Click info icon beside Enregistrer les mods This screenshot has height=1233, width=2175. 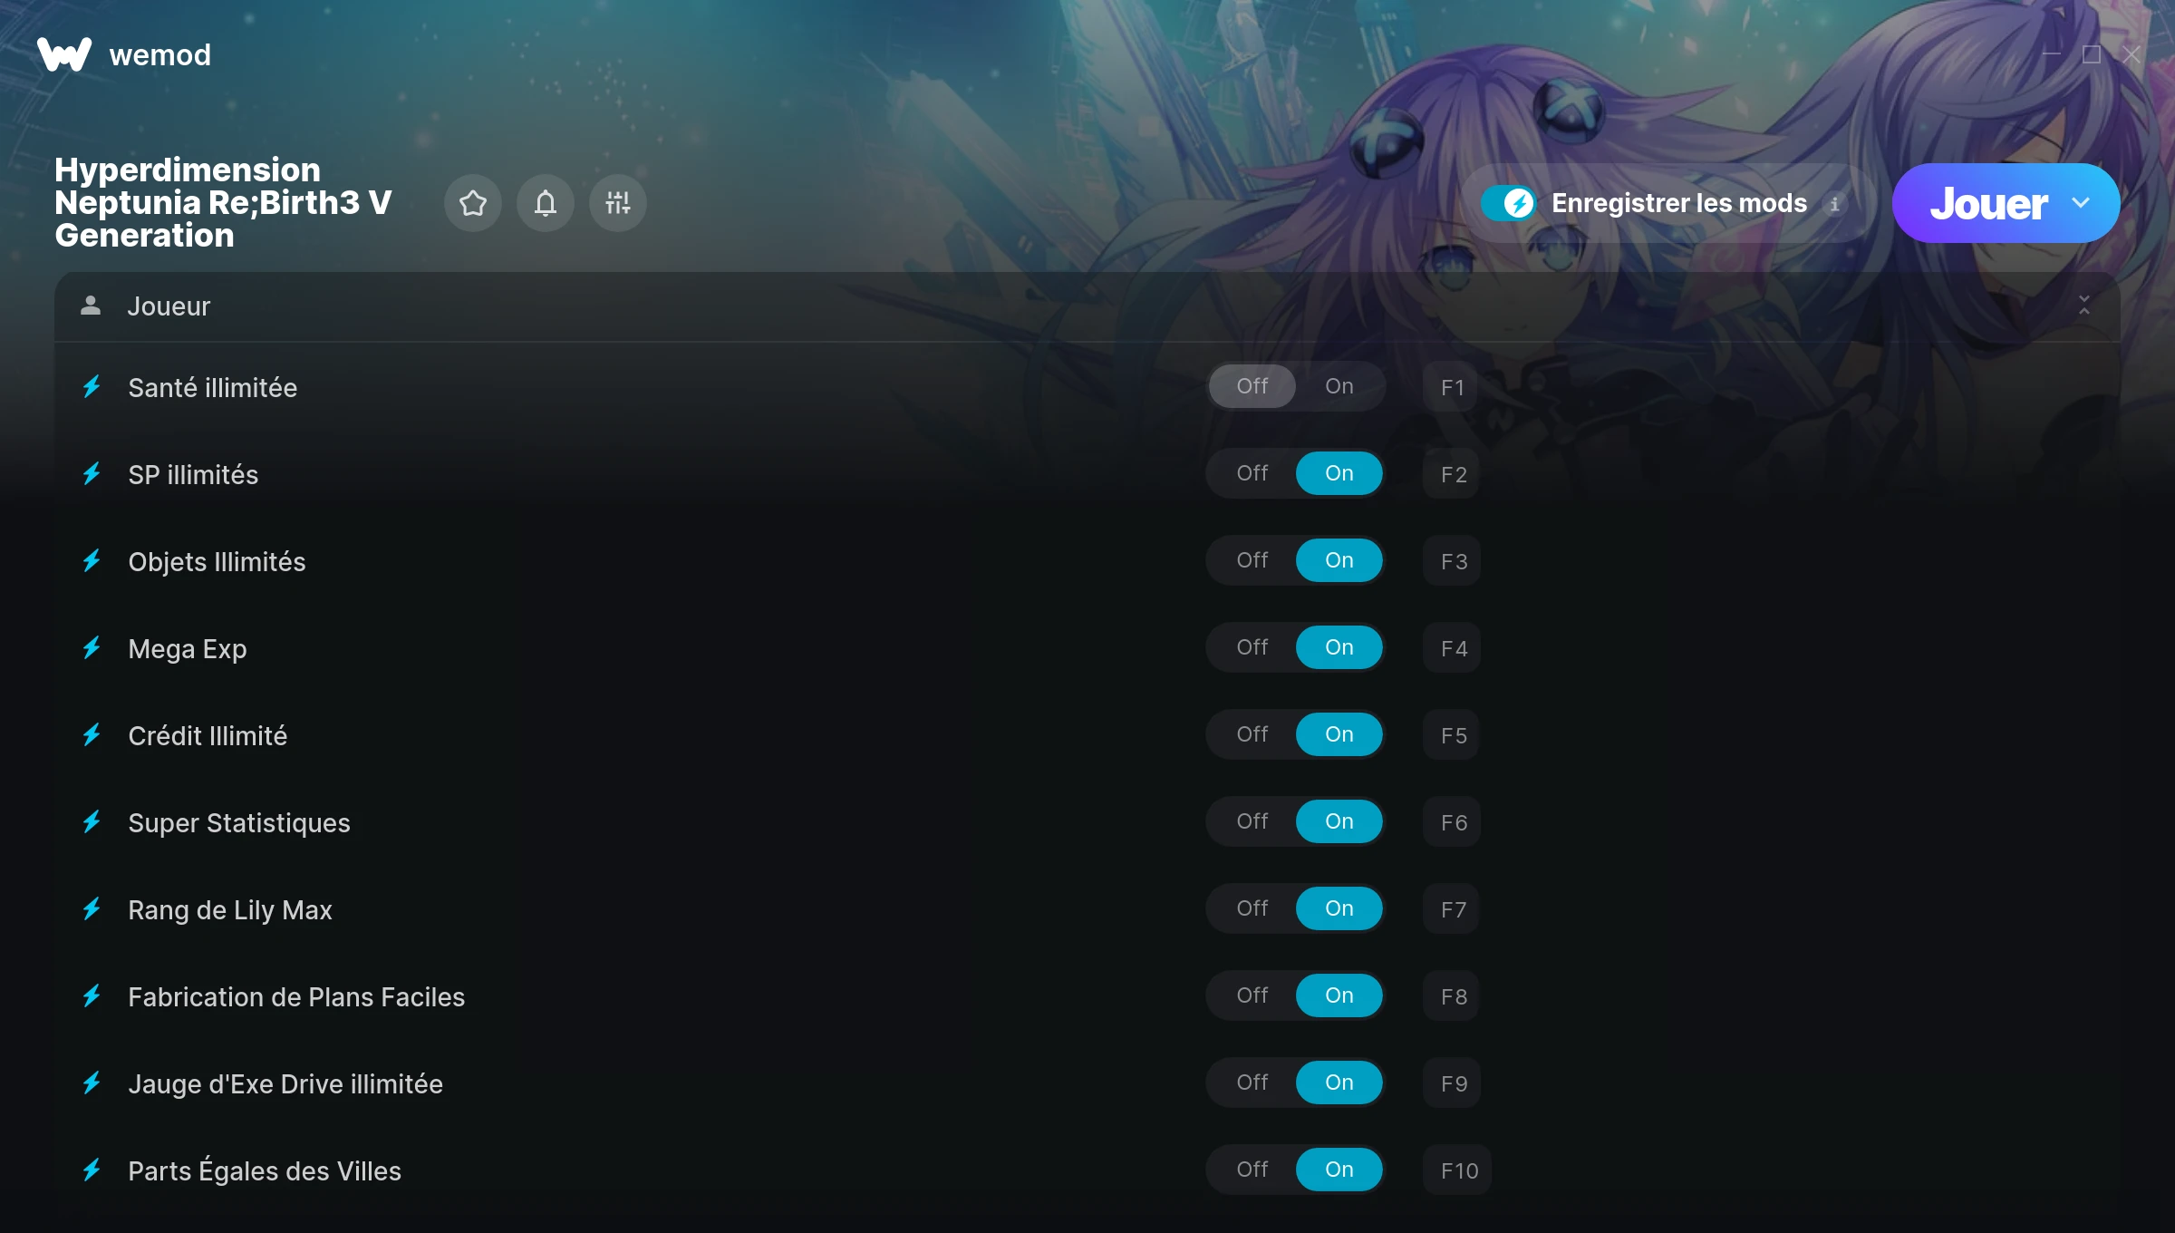1834,204
